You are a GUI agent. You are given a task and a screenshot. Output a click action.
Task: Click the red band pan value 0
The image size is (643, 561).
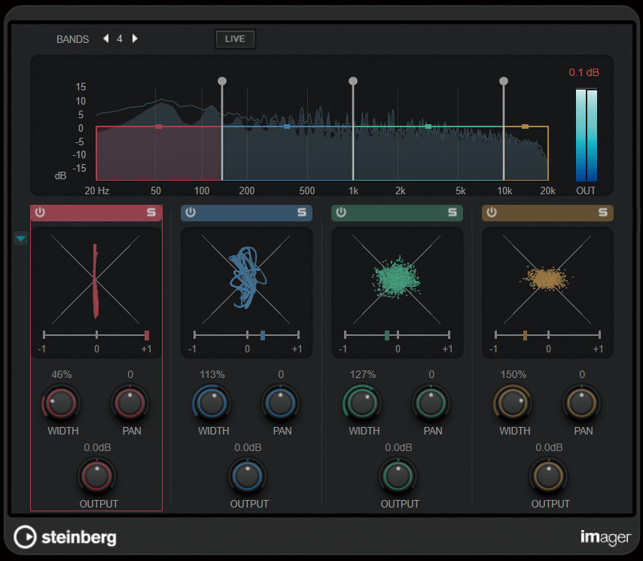[x=130, y=374]
